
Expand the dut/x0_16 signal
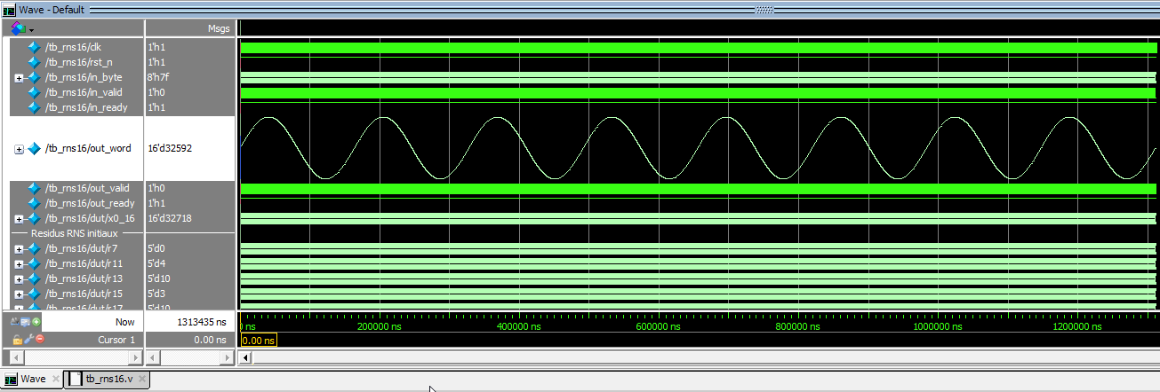[19, 219]
